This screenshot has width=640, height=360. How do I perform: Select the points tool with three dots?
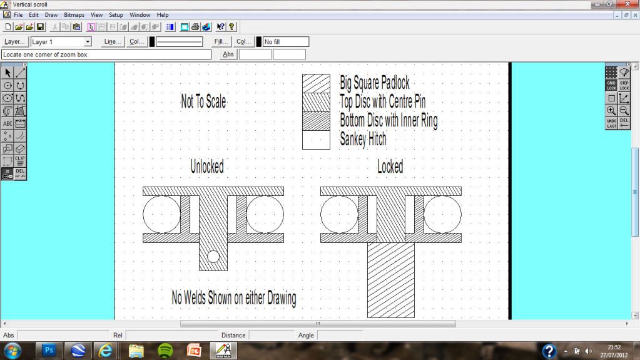(8, 136)
